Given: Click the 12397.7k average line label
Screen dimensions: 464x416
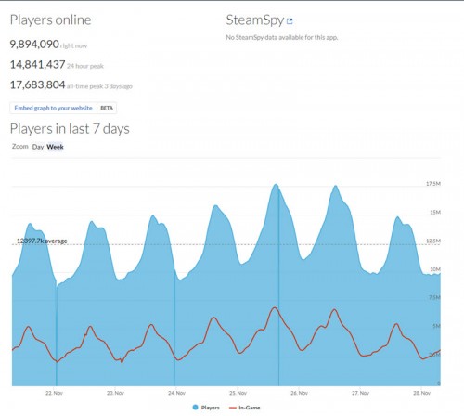Looking at the screenshot, I should (42, 240).
